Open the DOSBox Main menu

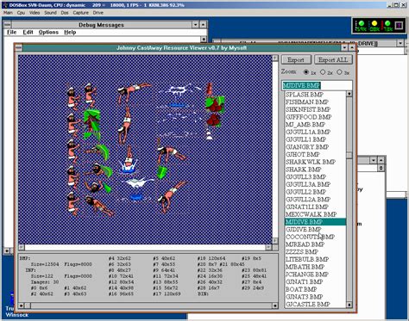8,13
